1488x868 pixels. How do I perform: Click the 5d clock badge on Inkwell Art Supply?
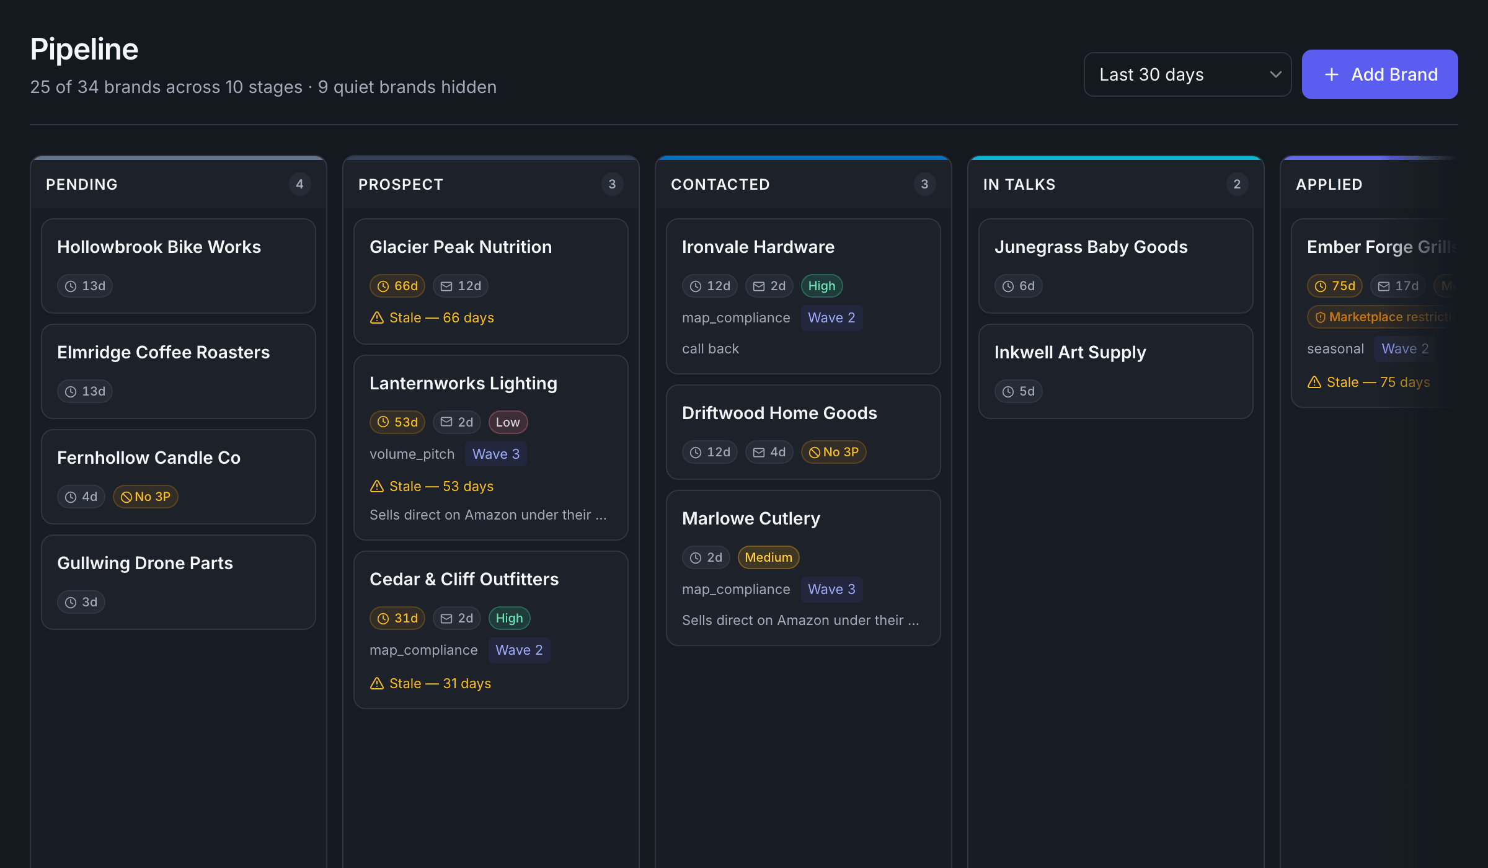1019,391
